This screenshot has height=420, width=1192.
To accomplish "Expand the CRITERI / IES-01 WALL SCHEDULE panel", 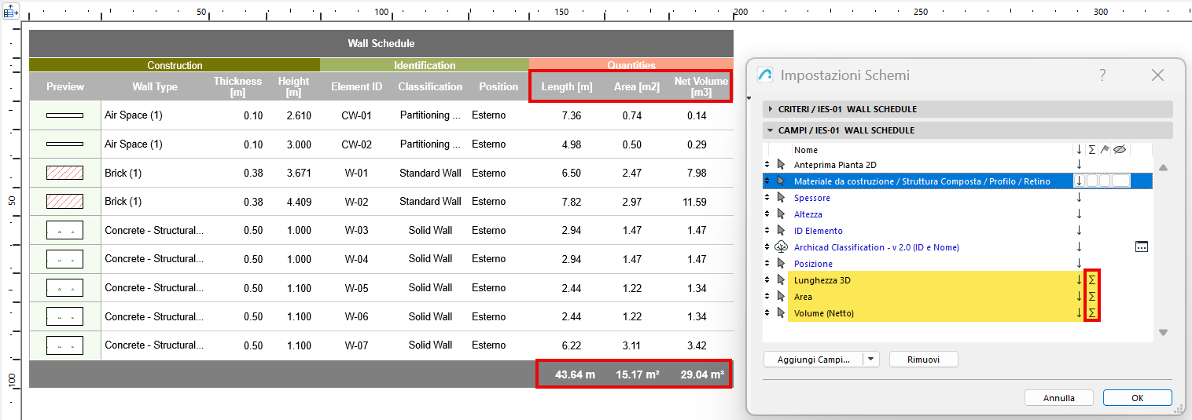I will [x=771, y=109].
